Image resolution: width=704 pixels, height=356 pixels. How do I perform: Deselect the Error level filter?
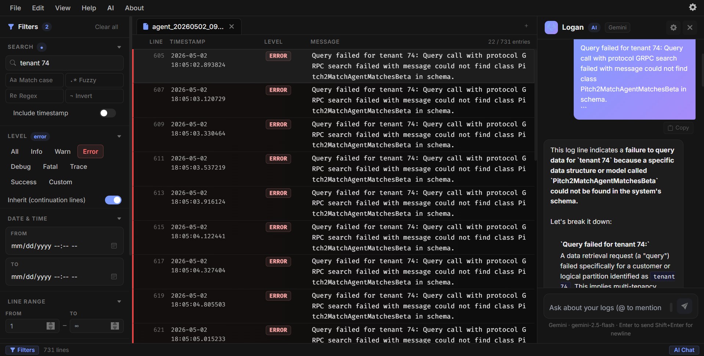point(90,152)
